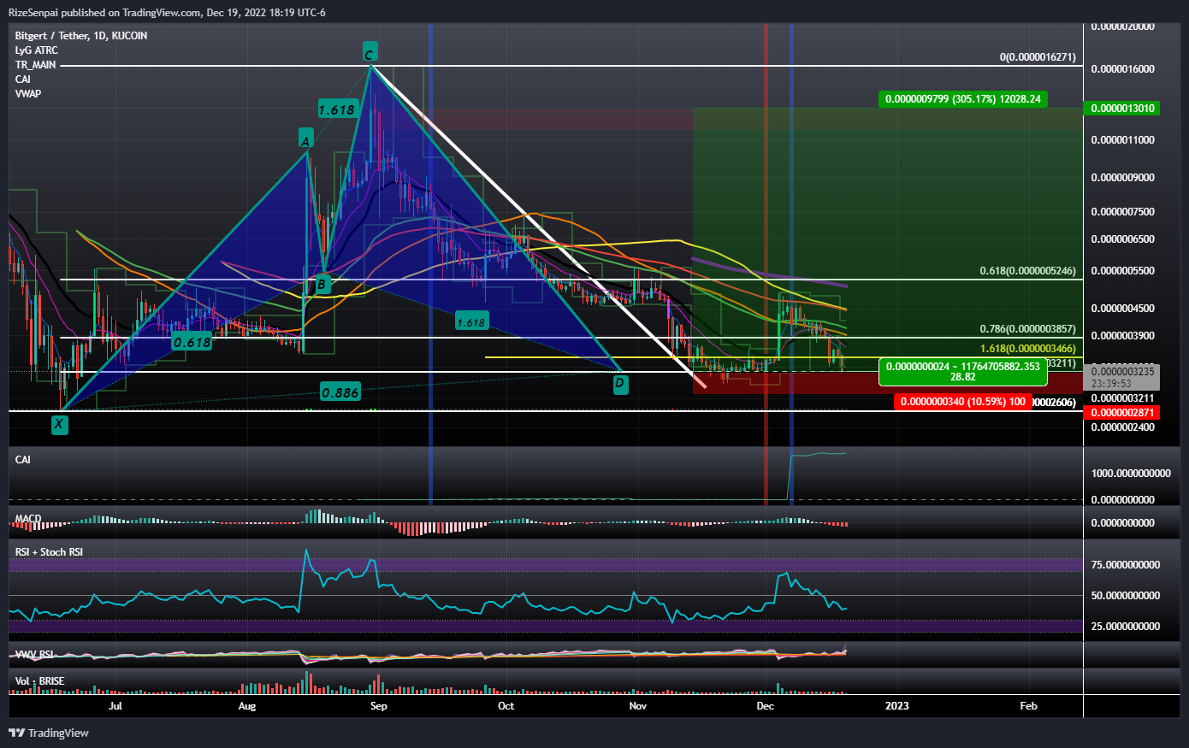Click the Jul time axis label

pyautogui.click(x=115, y=706)
